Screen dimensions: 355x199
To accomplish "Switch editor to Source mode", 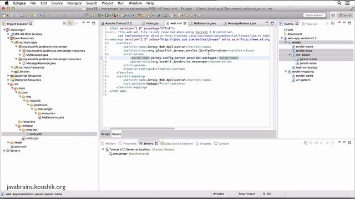I will point(116,134).
